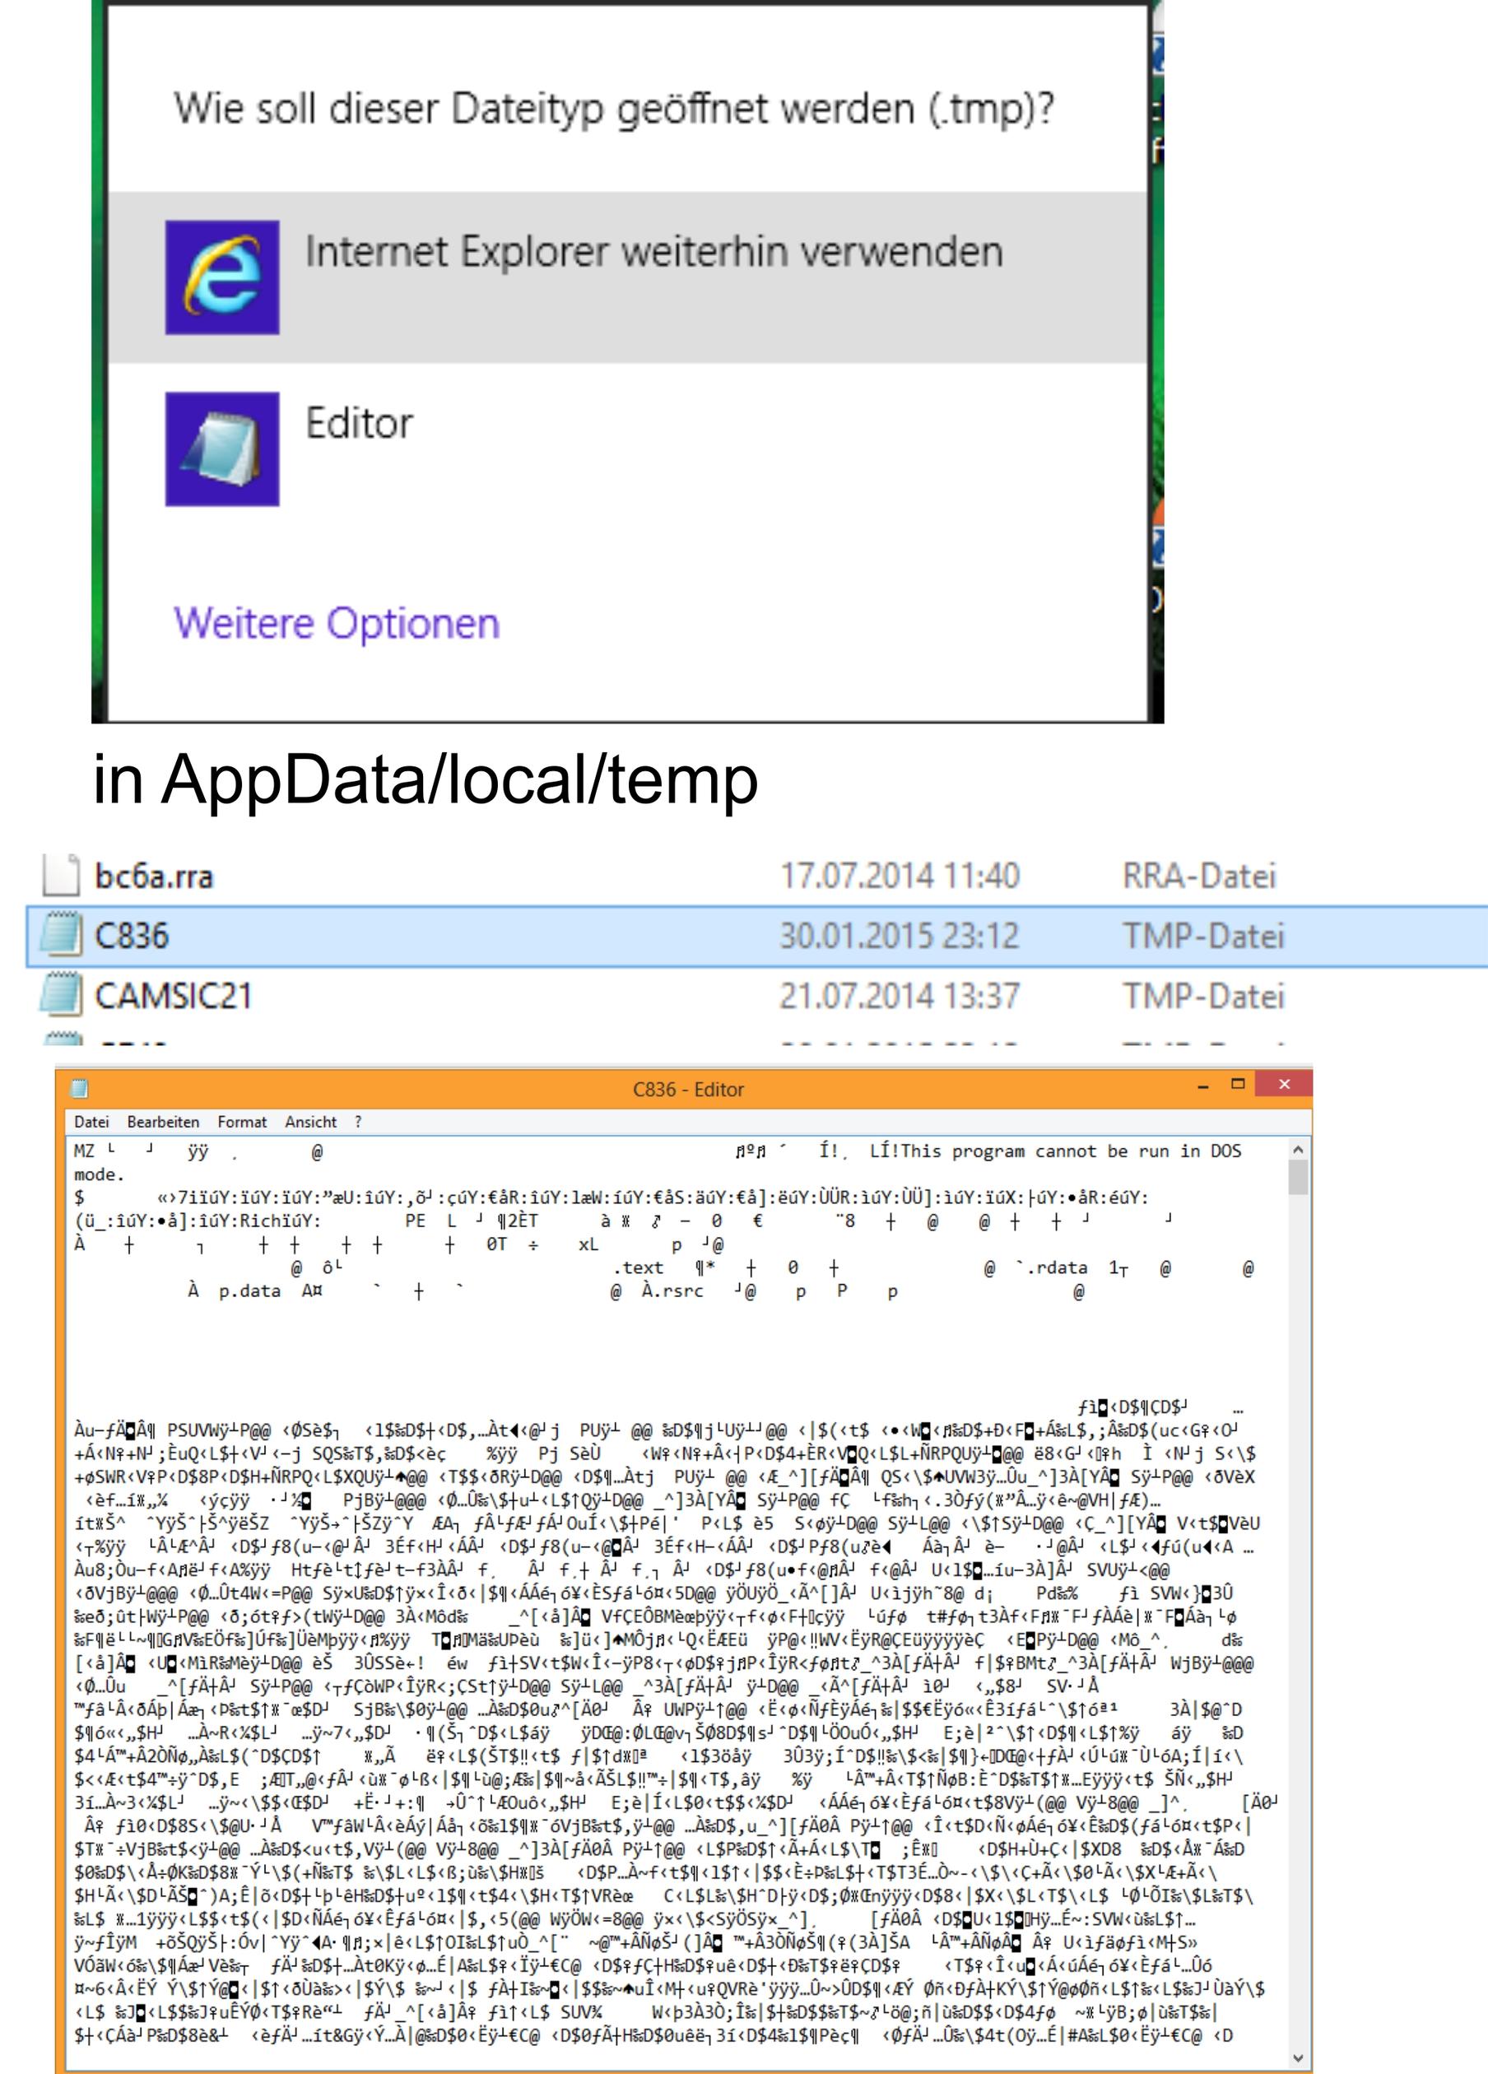
Task: Click the notepad icon in Editor title bar
Action: pyautogui.click(x=80, y=1088)
